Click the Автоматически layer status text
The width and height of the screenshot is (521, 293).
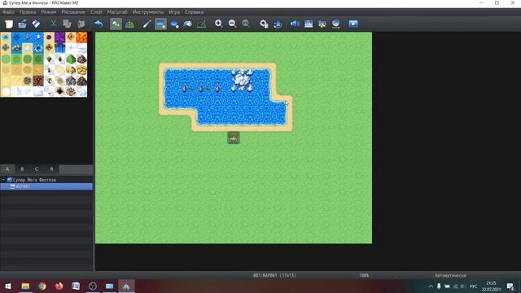pyautogui.click(x=450, y=276)
